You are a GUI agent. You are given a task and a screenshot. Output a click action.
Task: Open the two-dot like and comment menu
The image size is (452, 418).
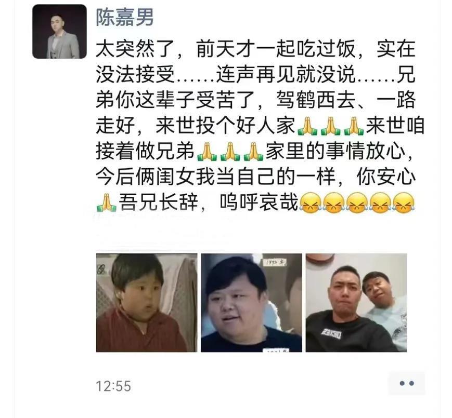click(x=406, y=383)
